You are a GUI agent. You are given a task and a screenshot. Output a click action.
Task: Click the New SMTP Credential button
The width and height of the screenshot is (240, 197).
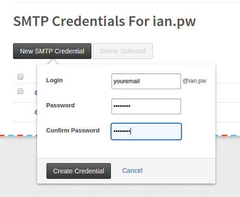tap(52, 51)
